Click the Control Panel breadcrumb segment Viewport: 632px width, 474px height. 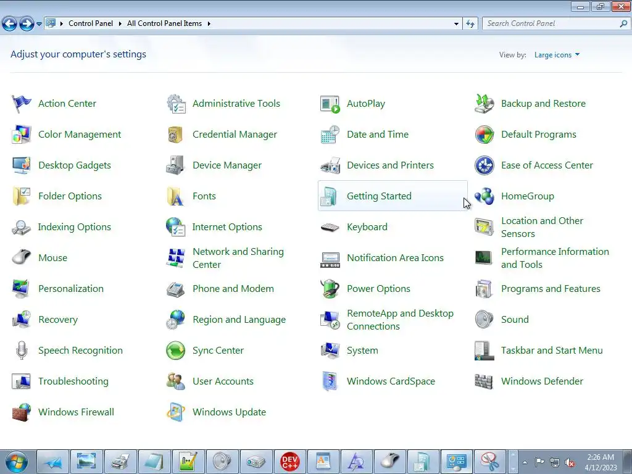[x=91, y=23]
